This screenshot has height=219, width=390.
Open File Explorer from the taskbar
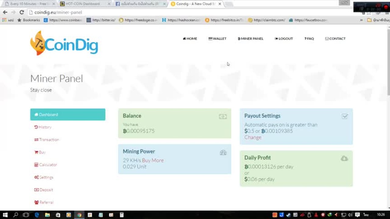(47, 215)
